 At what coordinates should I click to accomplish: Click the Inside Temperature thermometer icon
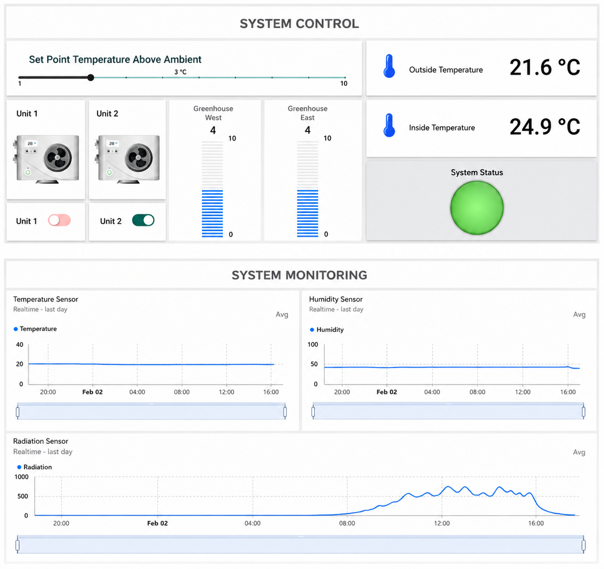click(x=389, y=125)
